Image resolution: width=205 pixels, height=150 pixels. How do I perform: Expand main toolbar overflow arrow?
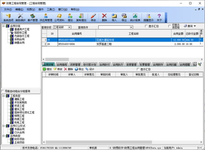pyautogui.click(x=166, y=21)
